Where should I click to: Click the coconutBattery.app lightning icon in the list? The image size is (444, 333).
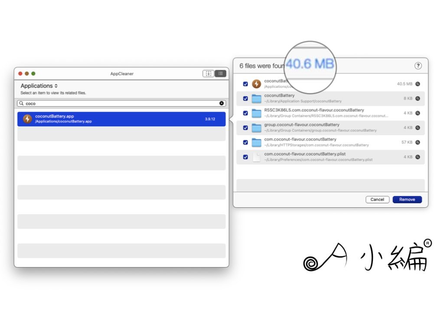click(27, 119)
